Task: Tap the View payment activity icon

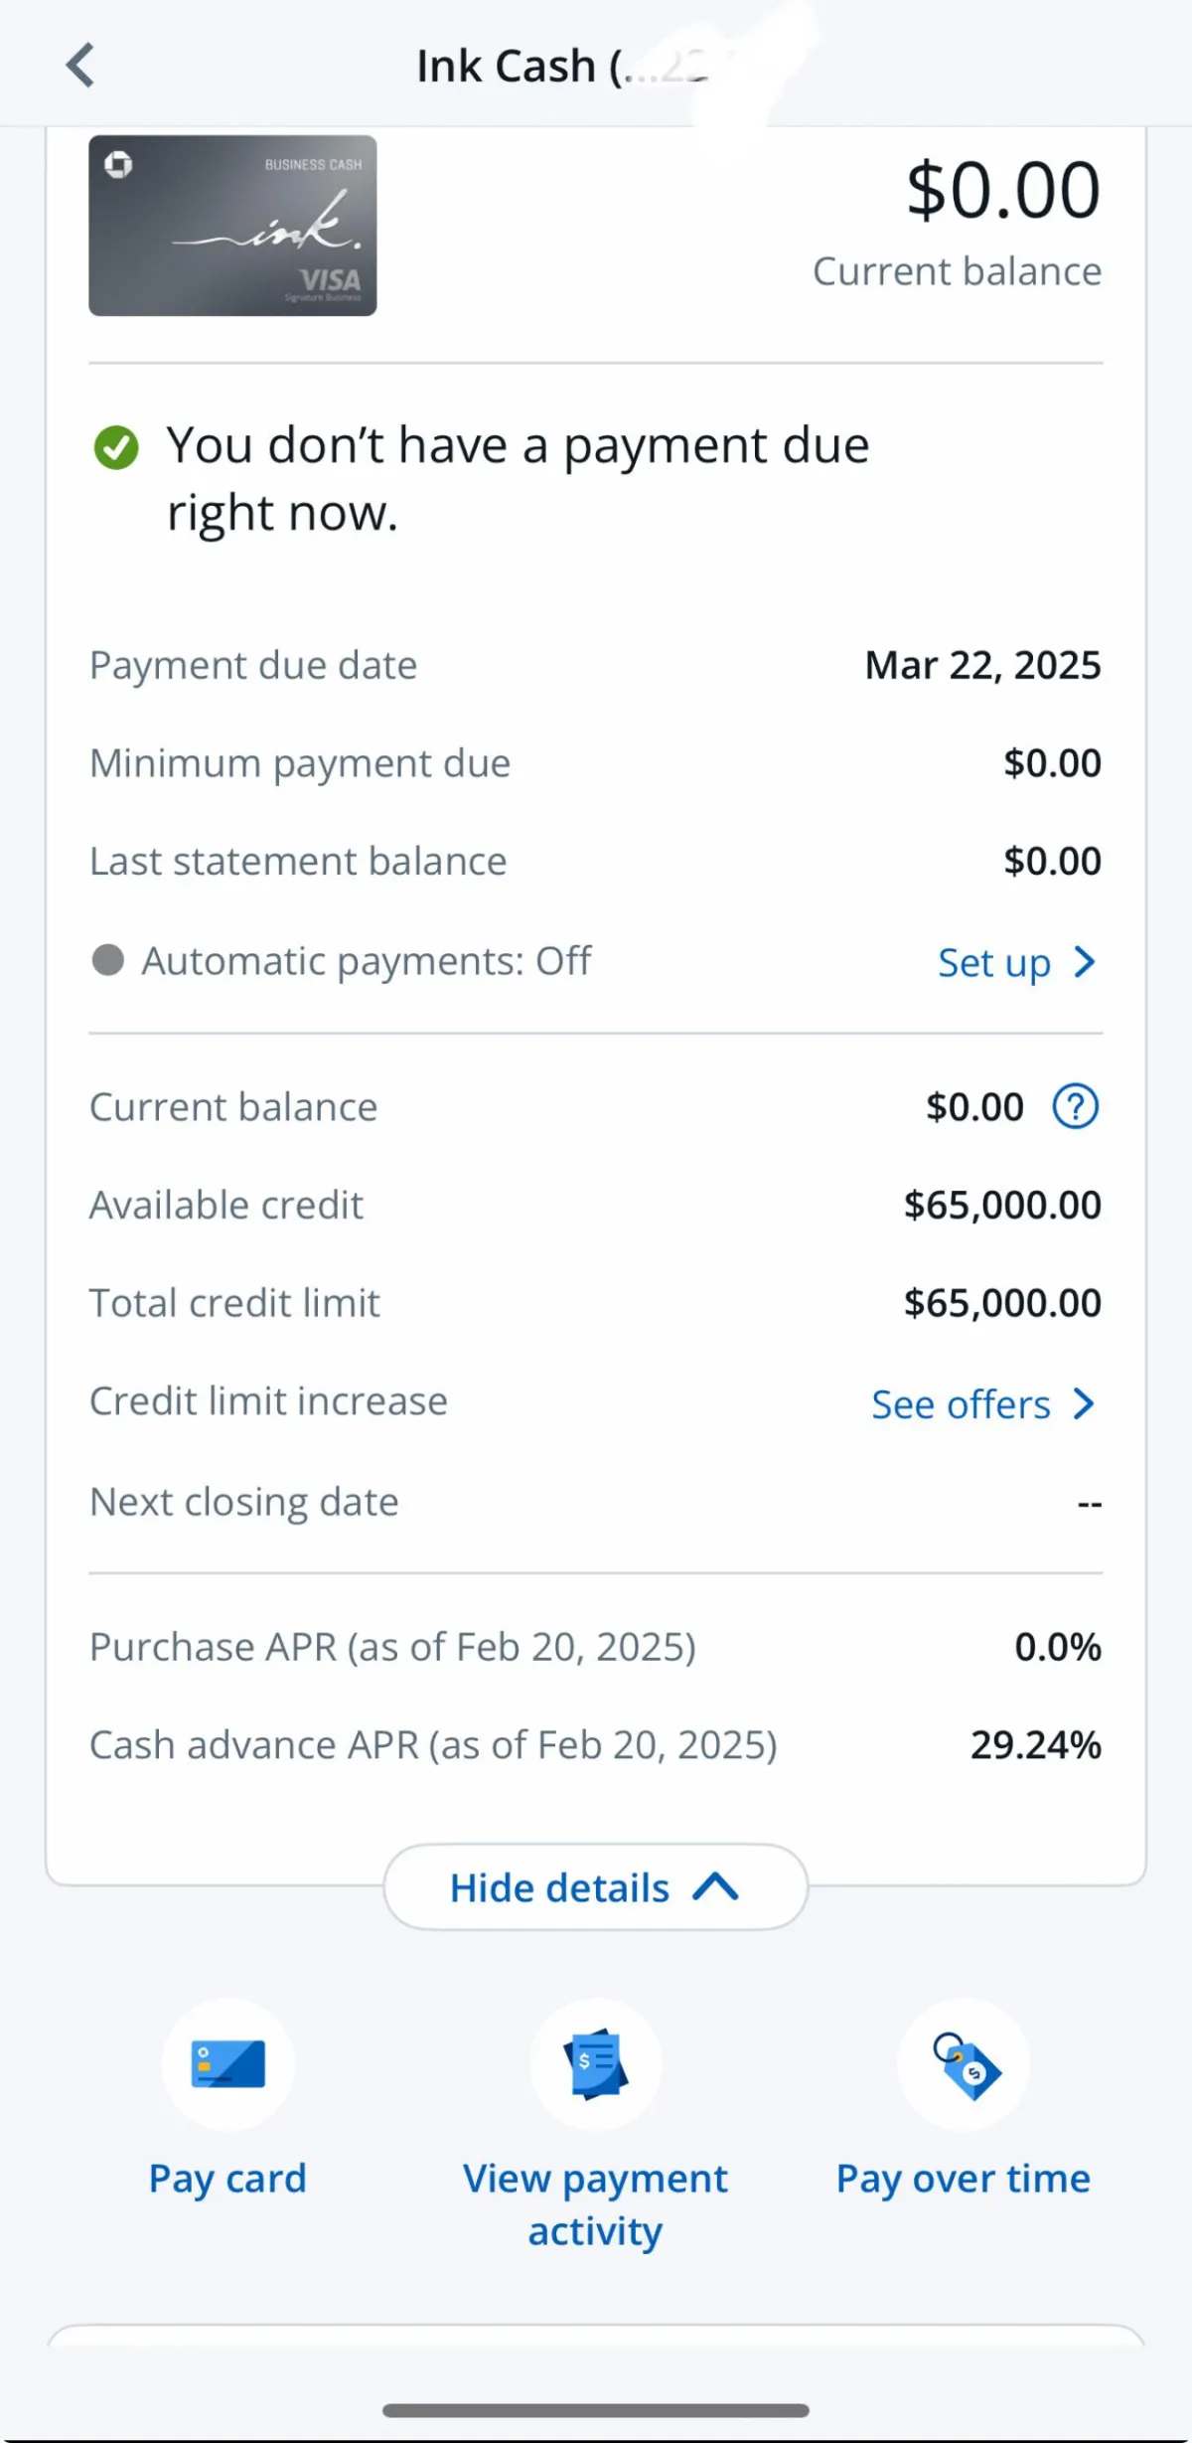Action: click(595, 2064)
